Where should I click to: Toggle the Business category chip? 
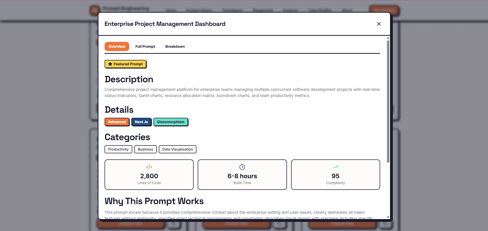click(x=145, y=149)
